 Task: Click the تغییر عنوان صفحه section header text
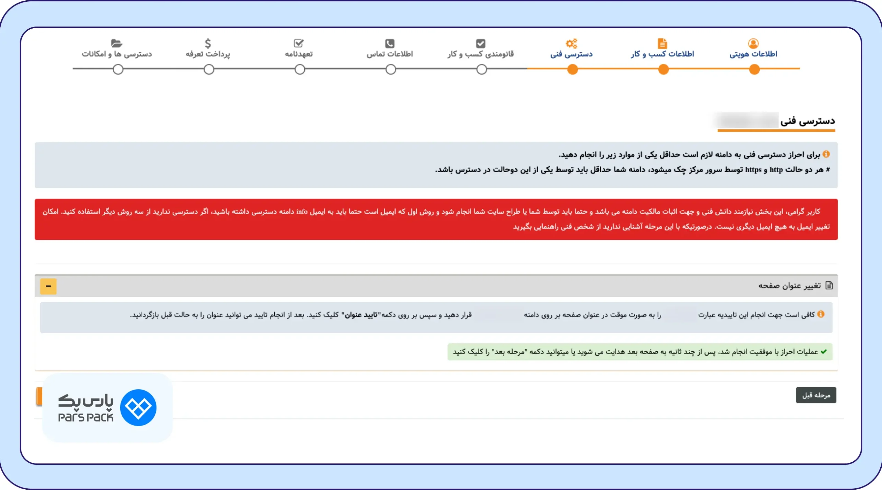(789, 286)
